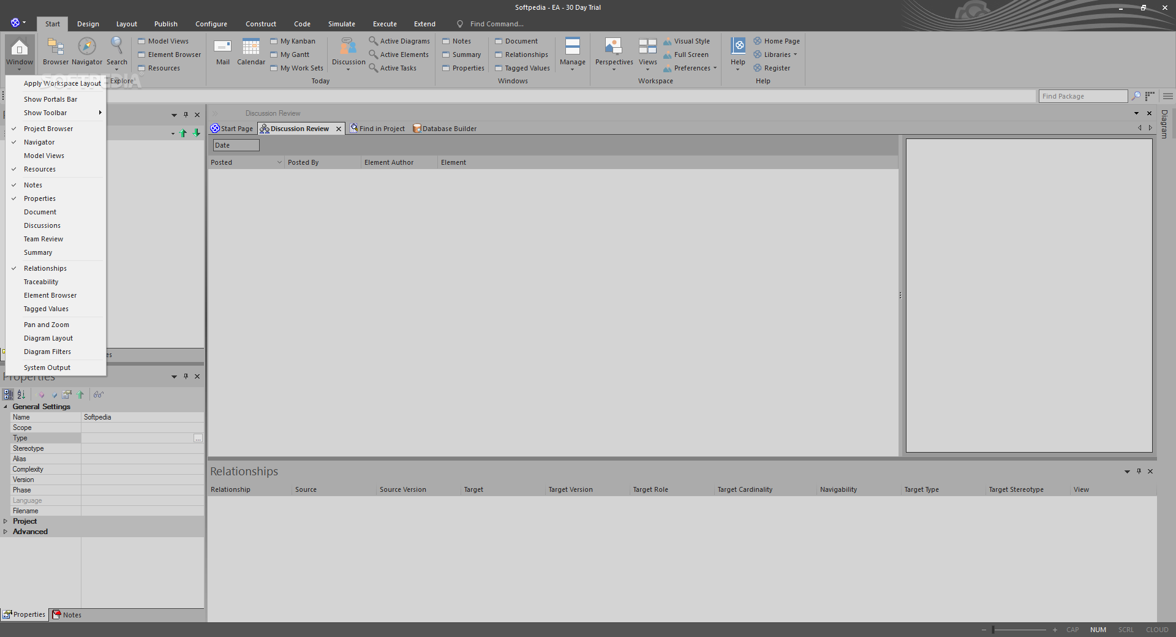Uncheck Notes in Window menu

(56, 185)
